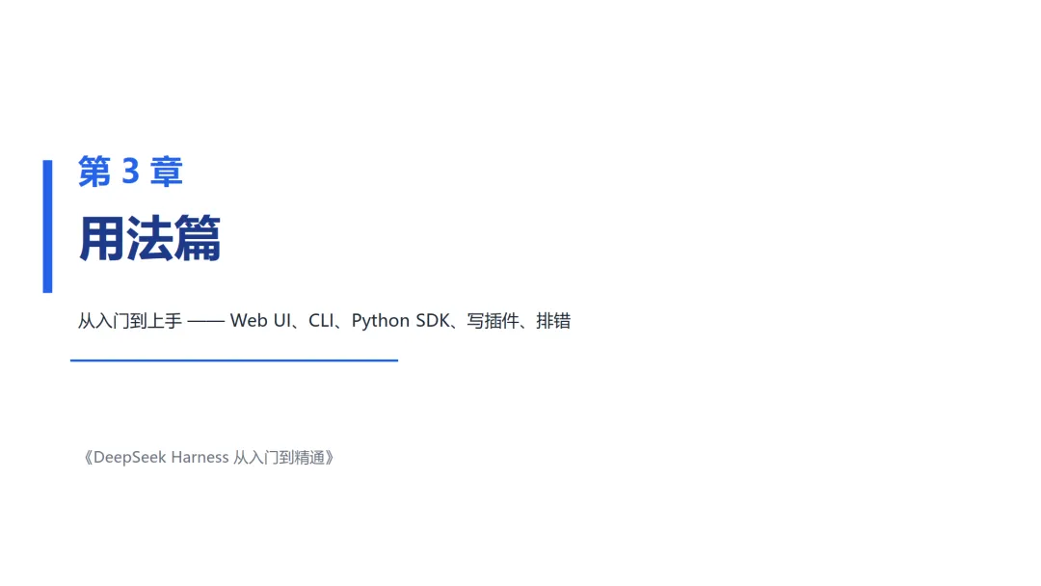Image resolution: width=1041 pixels, height=586 pixels.
Task: Click the "写插件" text in subtitle
Action: click(x=493, y=321)
